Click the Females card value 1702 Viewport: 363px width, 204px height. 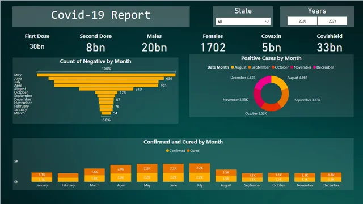(x=213, y=48)
